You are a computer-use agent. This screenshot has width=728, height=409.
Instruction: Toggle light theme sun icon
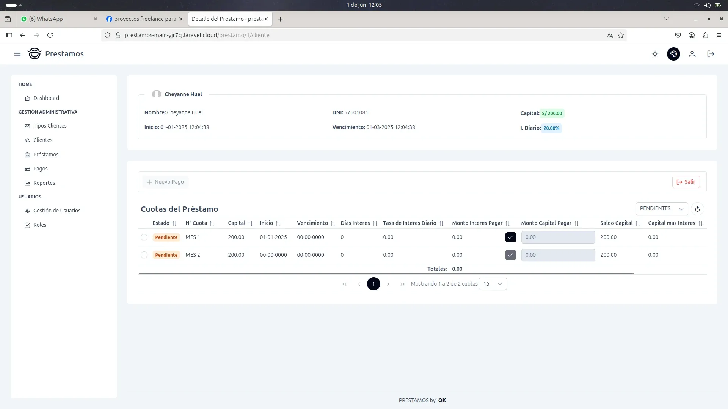pyautogui.click(x=655, y=54)
